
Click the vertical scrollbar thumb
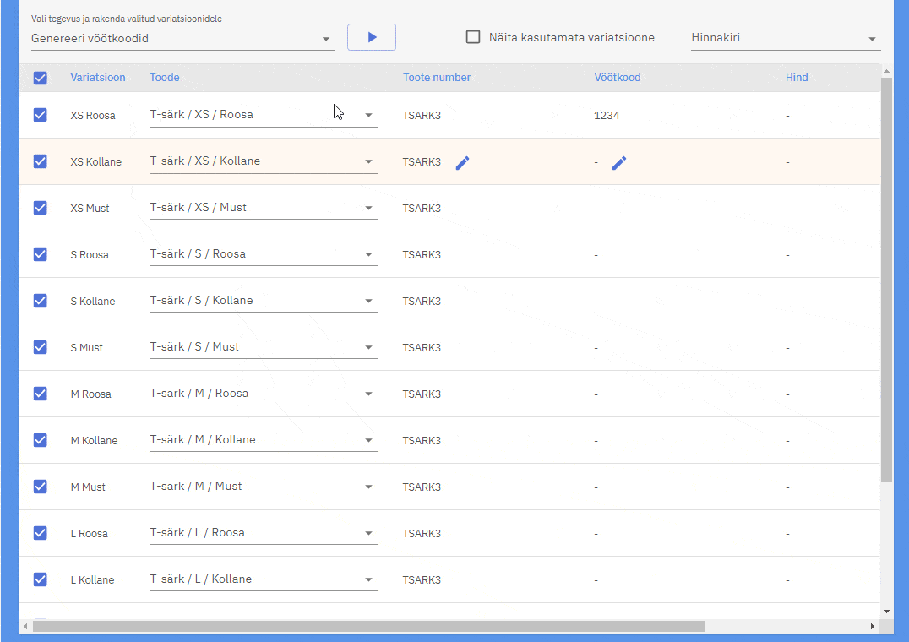pos(886,279)
